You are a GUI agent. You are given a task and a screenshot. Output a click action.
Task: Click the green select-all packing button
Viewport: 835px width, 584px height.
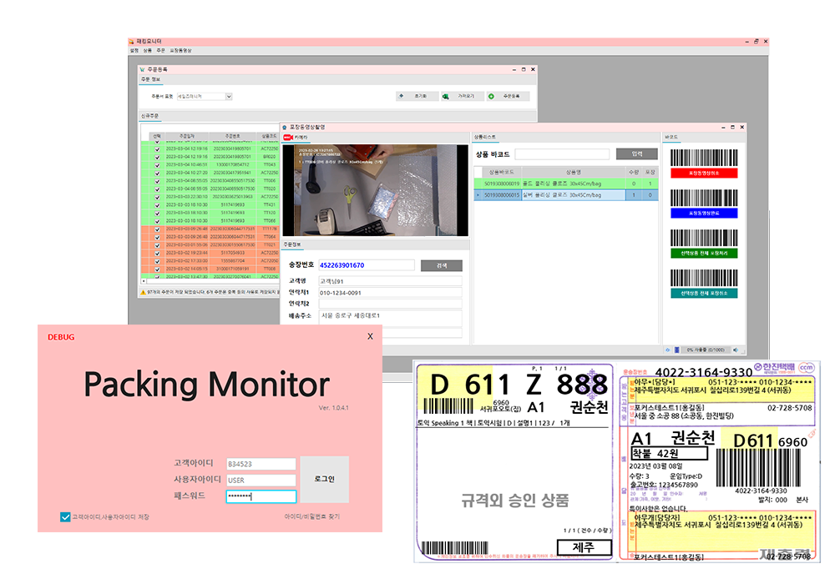(704, 253)
